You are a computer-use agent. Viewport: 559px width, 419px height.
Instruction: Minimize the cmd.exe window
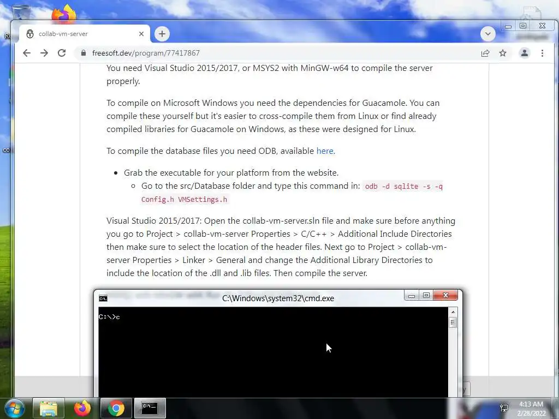click(x=412, y=295)
